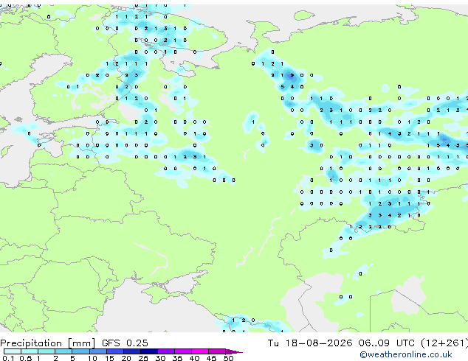Click legend scale label '50'

coord(228,358)
